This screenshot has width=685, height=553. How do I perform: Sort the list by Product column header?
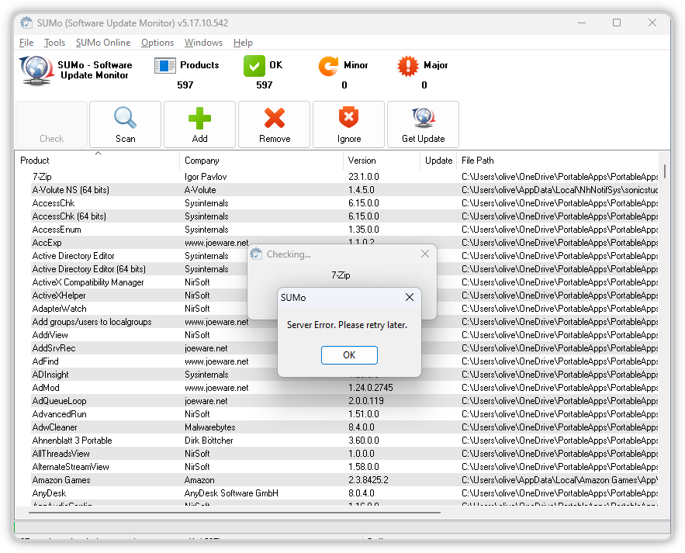tap(98, 161)
